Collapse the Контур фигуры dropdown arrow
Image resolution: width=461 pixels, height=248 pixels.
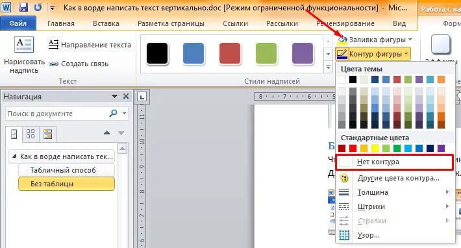(406, 54)
